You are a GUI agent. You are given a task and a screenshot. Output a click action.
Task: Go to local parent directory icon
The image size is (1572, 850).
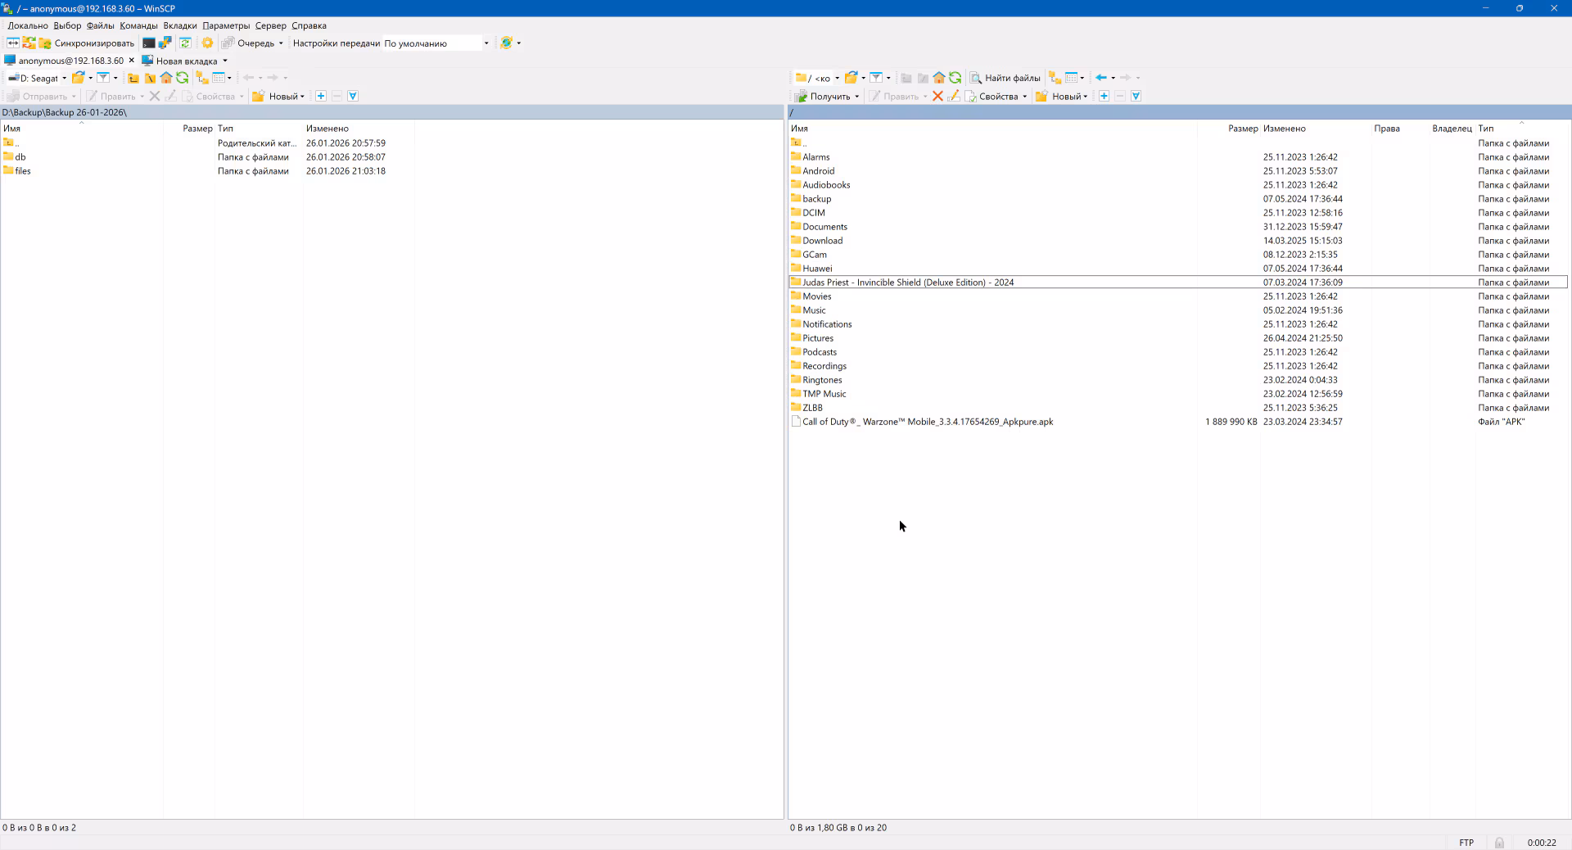click(133, 78)
